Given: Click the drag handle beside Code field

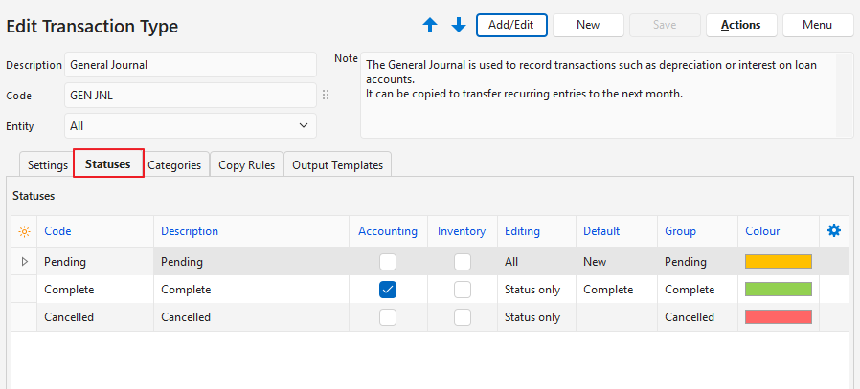Looking at the screenshot, I should point(326,96).
